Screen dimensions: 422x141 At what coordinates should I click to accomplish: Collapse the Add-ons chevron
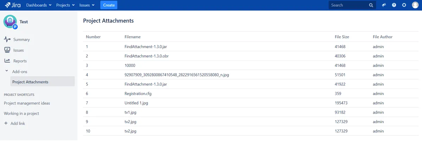pos(7,71)
